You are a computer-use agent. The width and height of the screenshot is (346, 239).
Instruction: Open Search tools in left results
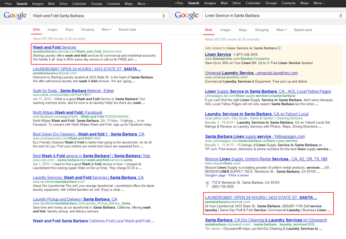(x=127, y=30)
